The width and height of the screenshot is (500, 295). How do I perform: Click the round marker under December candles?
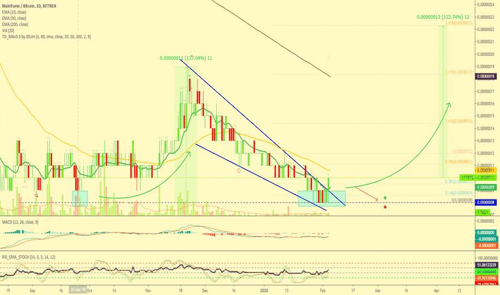coord(239,171)
